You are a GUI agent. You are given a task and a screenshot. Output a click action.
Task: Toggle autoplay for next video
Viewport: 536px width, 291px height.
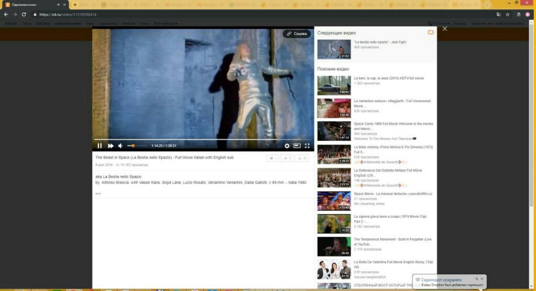(x=431, y=32)
